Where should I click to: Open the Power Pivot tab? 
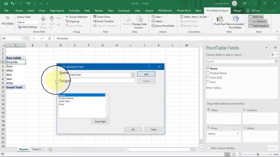(184, 10)
